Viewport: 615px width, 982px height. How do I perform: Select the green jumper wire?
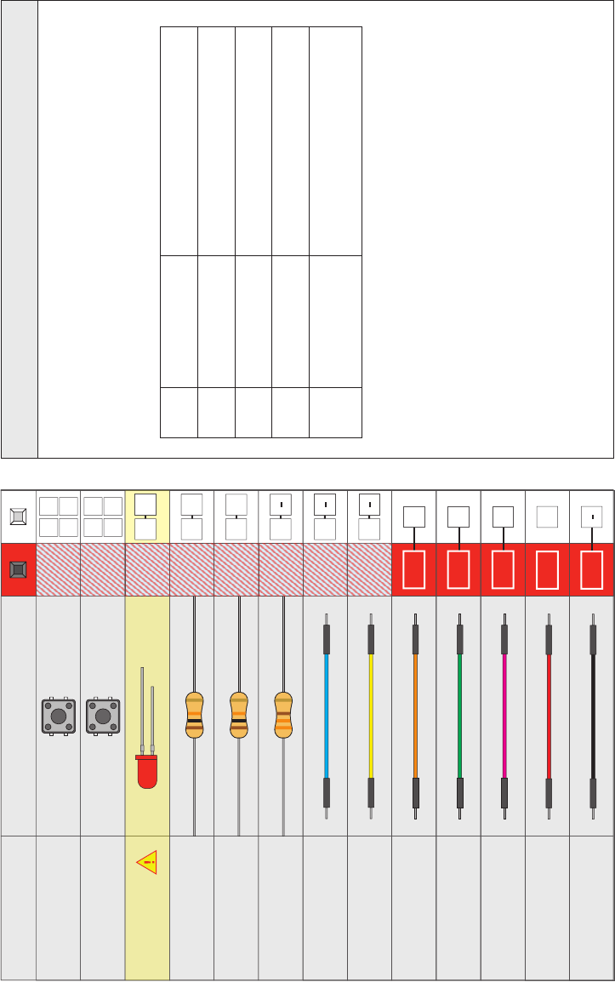click(x=459, y=716)
